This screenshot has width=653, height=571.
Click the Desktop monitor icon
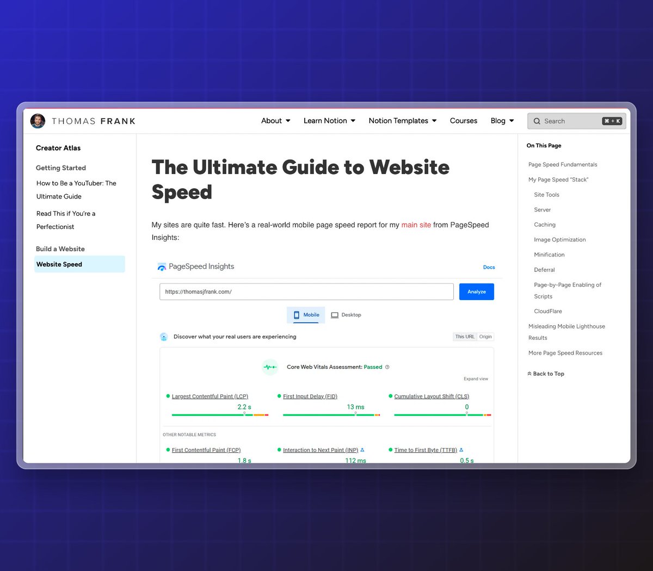335,315
